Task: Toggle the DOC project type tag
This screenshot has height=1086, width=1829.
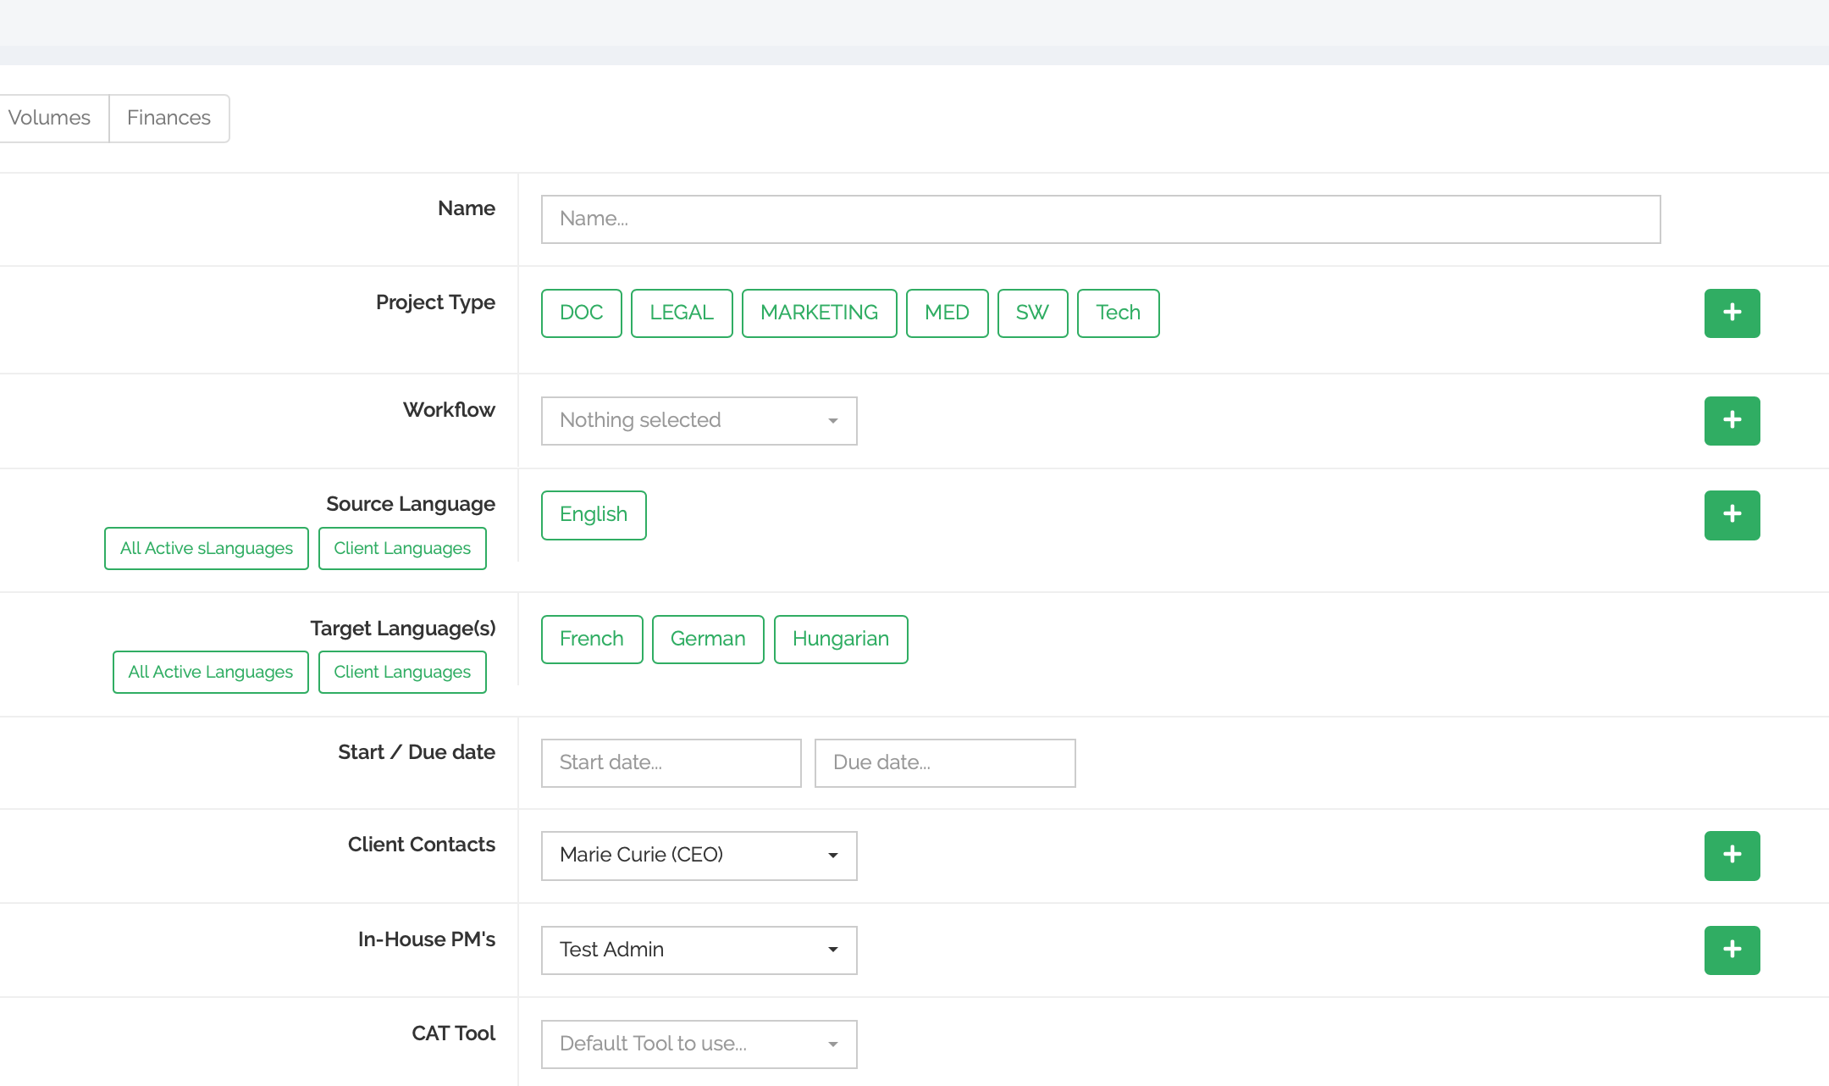Action: [581, 313]
